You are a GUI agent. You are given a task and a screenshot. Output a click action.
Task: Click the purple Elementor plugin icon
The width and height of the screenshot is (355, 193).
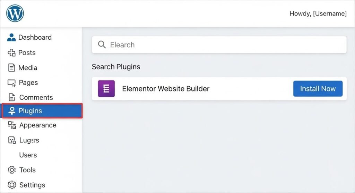(x=106, y=89)
